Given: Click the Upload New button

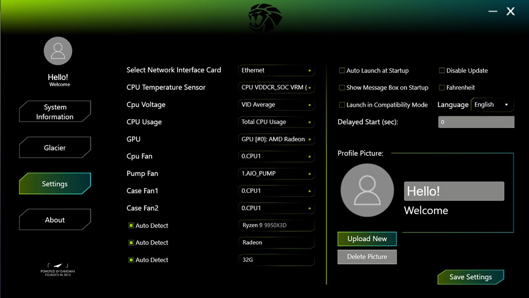Looking at the screenshot, I should click(367, 239).
